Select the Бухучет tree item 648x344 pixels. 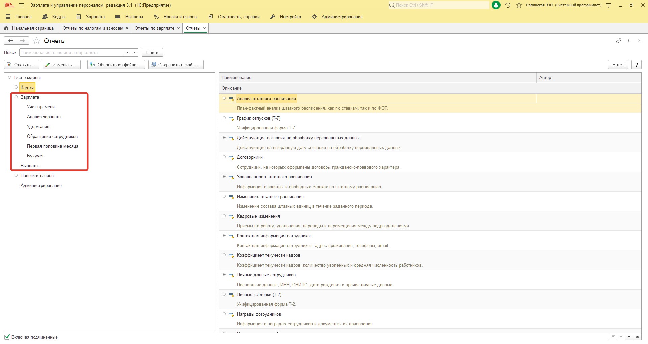[x=35, y=156]
